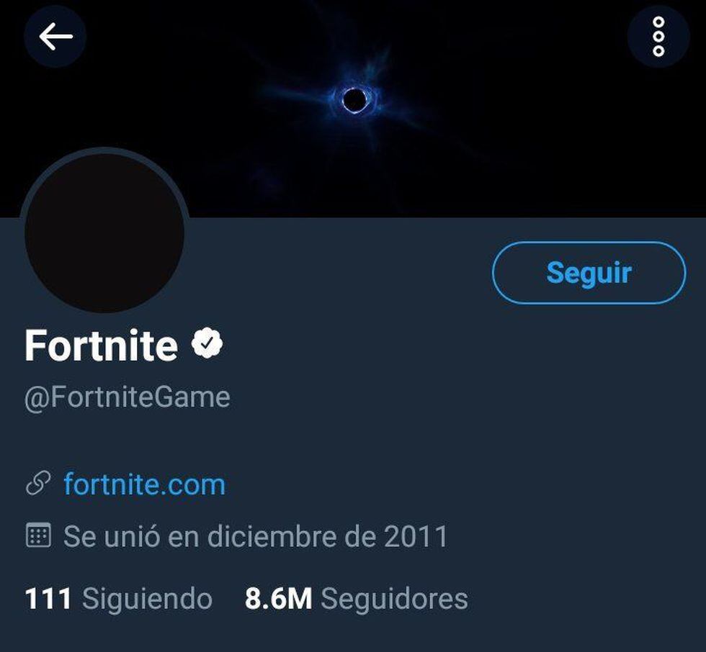
Task: Tap the verified badge beside Fortnite
Action: 207,344
